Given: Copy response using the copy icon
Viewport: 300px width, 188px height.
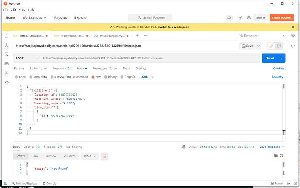Looking at the screenshot, I should coord(276,156).
